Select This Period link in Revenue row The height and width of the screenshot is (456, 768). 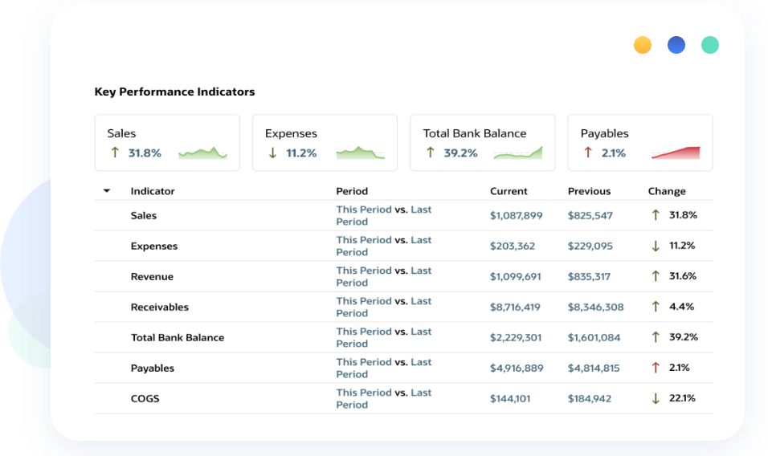coord(364,271)
